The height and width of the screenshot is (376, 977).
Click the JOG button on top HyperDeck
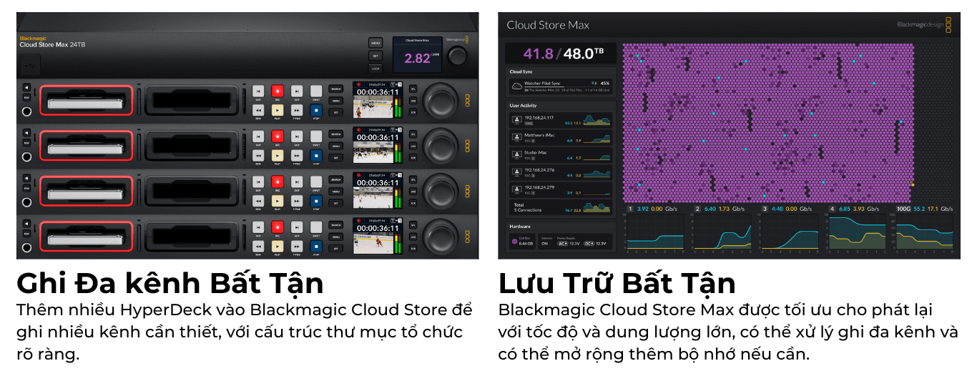click(413, 101)
